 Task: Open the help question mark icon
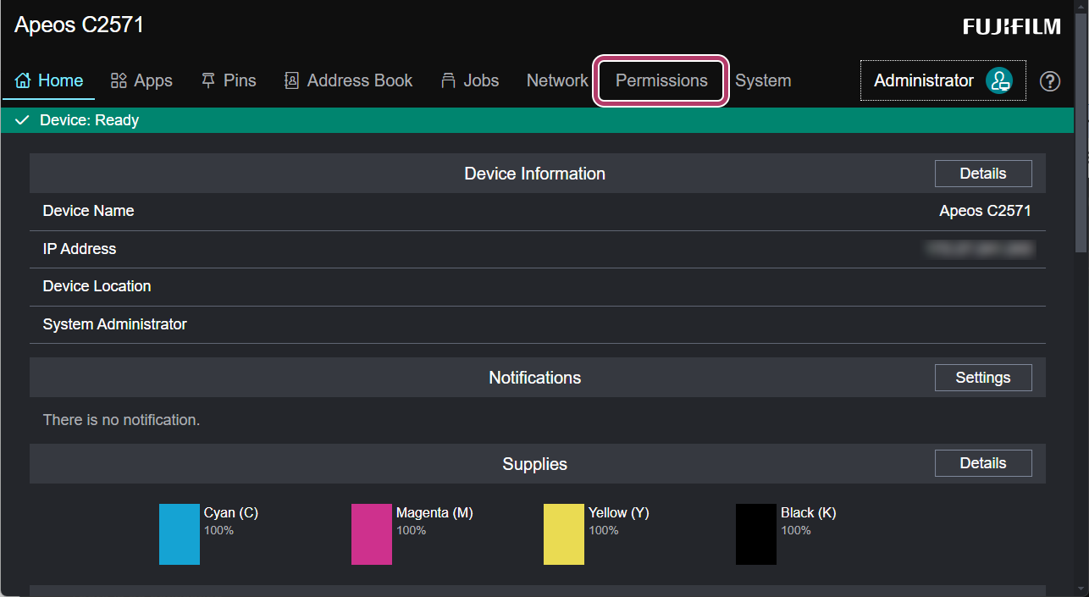pyautogui.click(x=1050, y=81)
